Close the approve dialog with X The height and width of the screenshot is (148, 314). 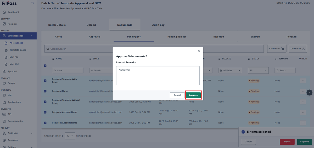pos(199,52)
